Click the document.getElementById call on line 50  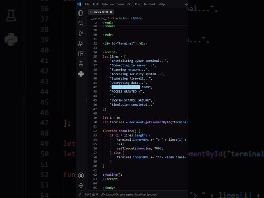pyautogui.click(x=158, y=122)
